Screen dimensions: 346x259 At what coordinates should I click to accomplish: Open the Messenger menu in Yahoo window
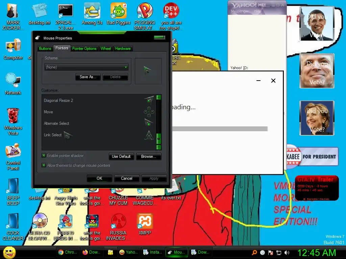click(240, 11)
